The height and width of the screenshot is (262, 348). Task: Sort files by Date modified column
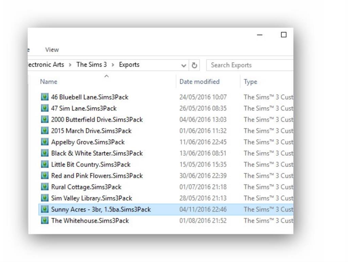(x=199, y=82)
